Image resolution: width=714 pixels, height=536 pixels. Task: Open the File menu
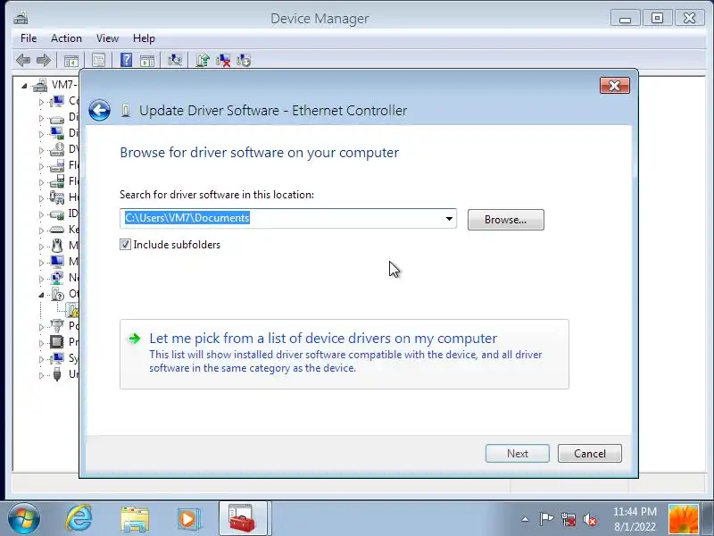(29, 38)
